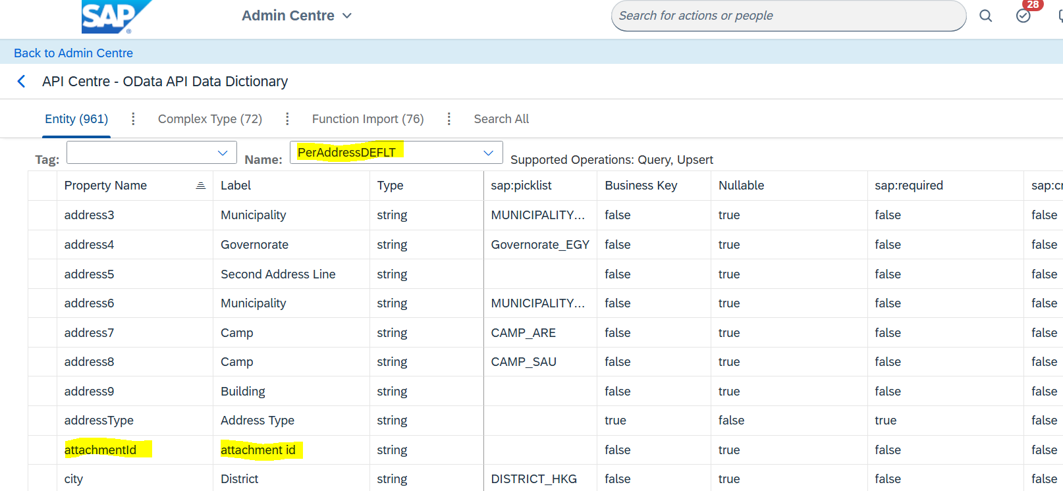Open the Function Import (76) tab
The image size is (1063, 491).
click(368, 119)
